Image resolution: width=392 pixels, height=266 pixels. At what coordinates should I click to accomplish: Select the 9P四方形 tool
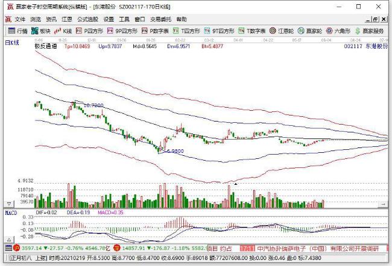pos(122,31)
